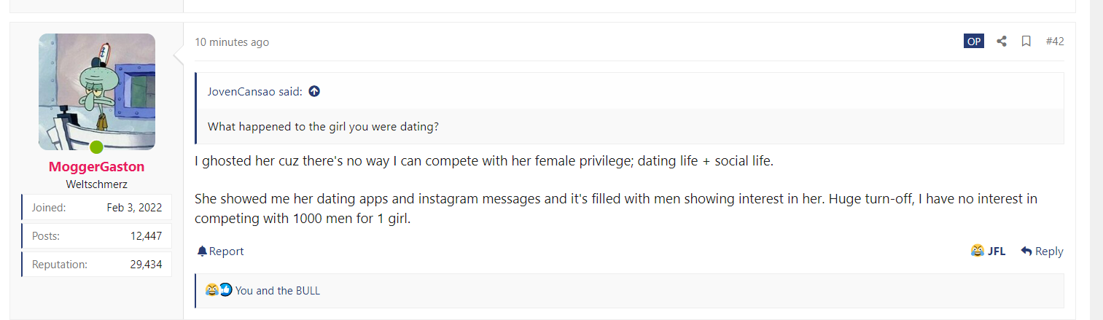Open the laughing emoji in the reactions bar
Screen dimensions: 1103x320
point(211,290)
